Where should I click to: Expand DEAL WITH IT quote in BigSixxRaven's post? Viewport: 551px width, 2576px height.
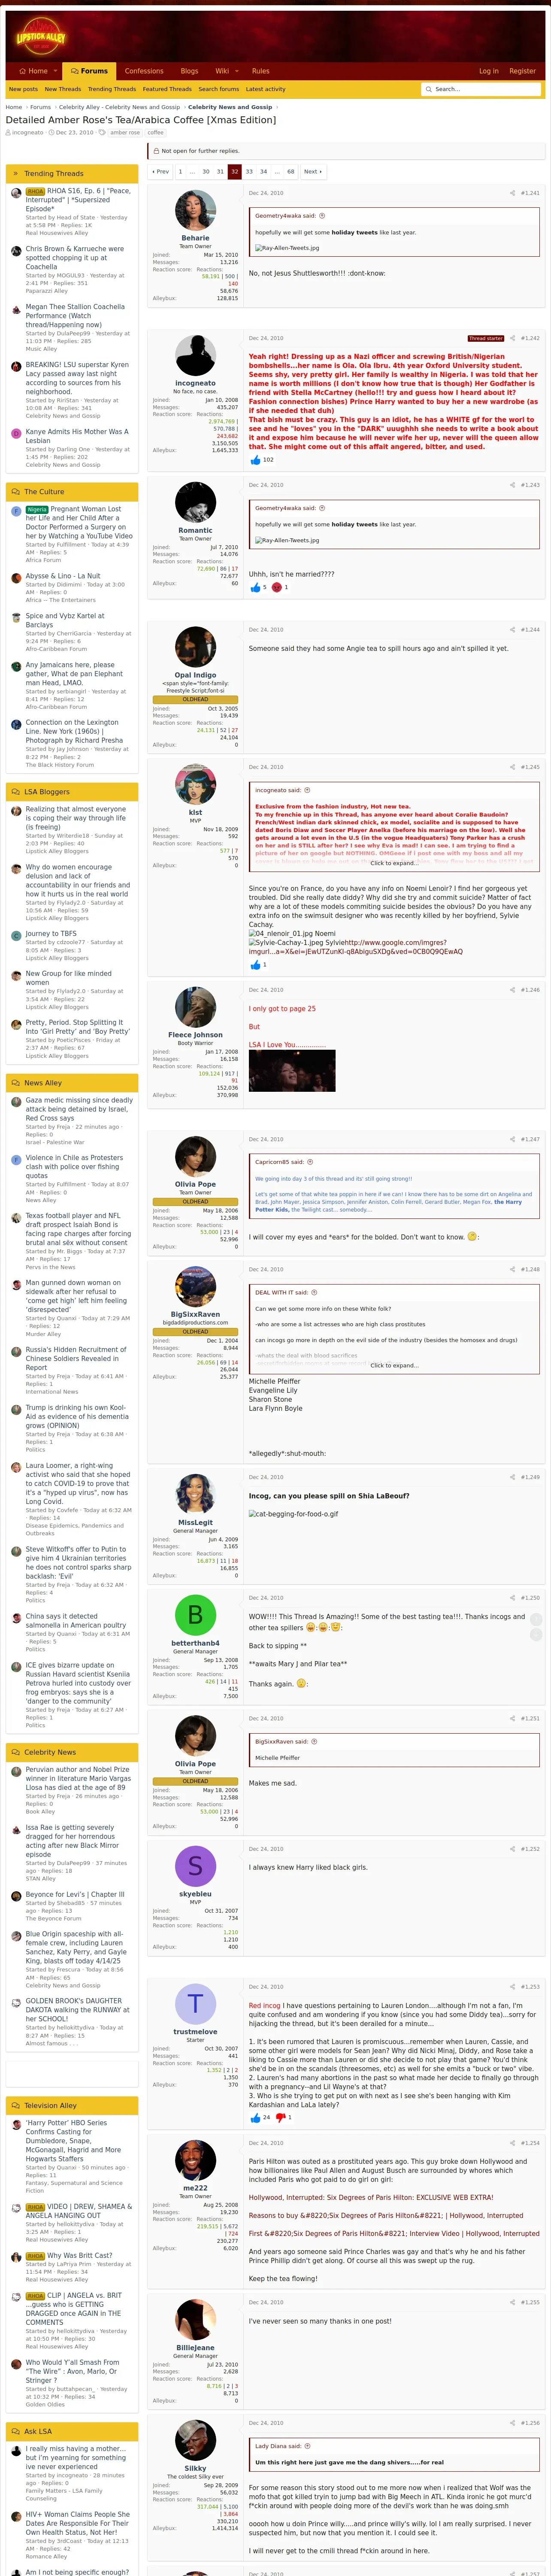[x=394, y=1365]
